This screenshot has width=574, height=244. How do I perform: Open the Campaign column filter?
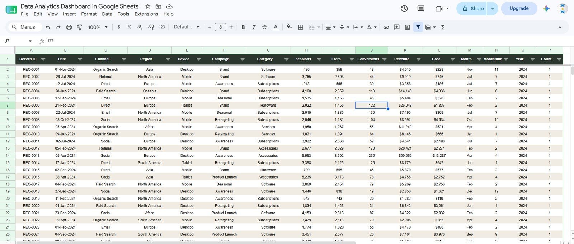243,59
